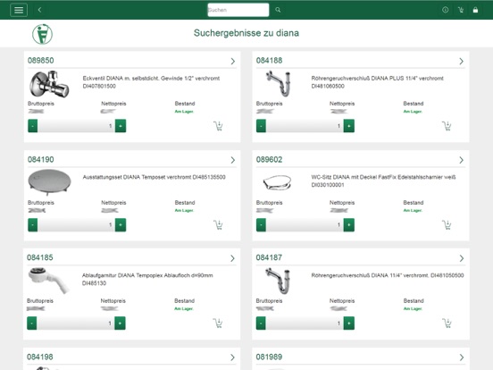Expand details arrow for item 089850

pyautogui.click(x=233, y=61)
